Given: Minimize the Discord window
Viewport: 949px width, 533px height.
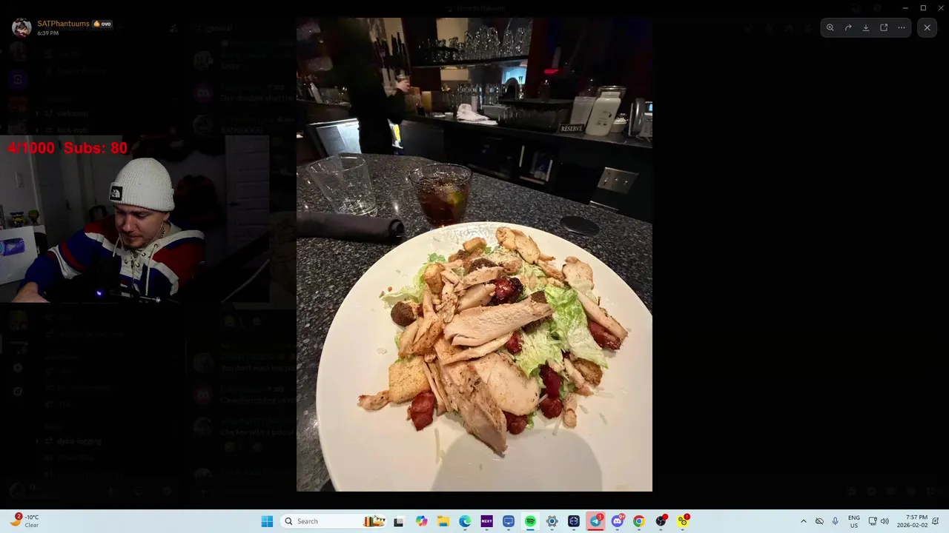Looking at the screenshot, I should 905,7.
